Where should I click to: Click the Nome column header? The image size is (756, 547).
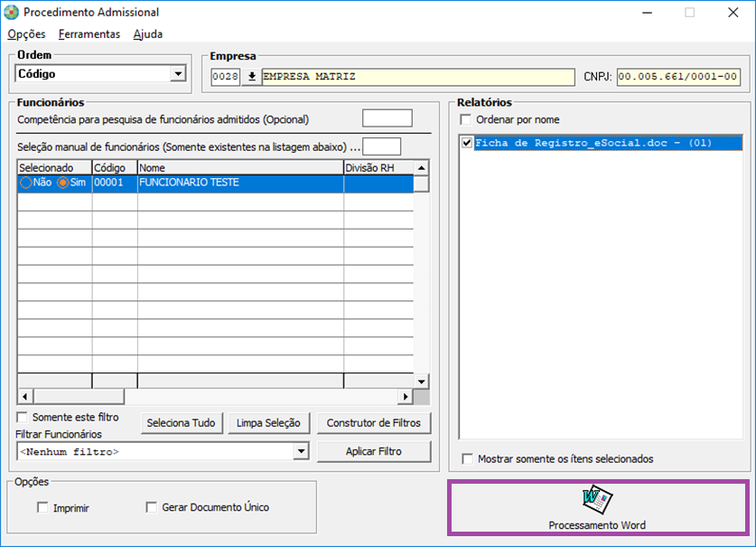pos(240,168)
